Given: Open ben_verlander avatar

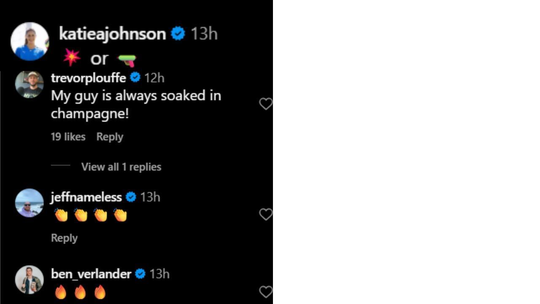Looking at the screenshot, I should click(x=30, y=280).
